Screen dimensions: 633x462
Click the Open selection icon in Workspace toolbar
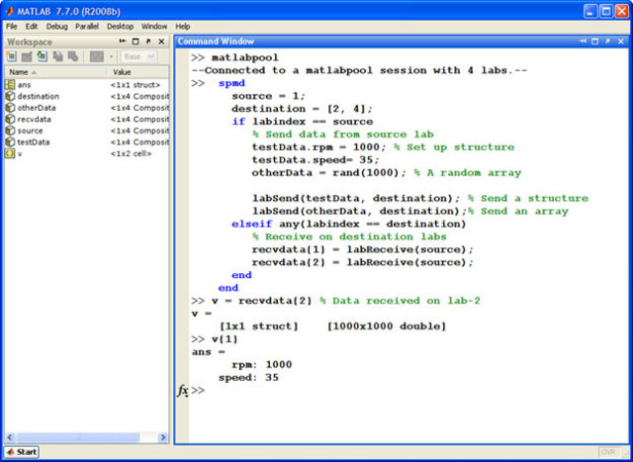click(27, 56)
